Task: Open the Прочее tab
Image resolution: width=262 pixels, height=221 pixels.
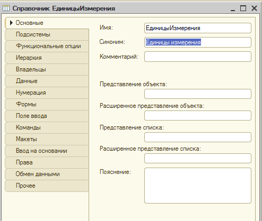Action: click(47, 186)
